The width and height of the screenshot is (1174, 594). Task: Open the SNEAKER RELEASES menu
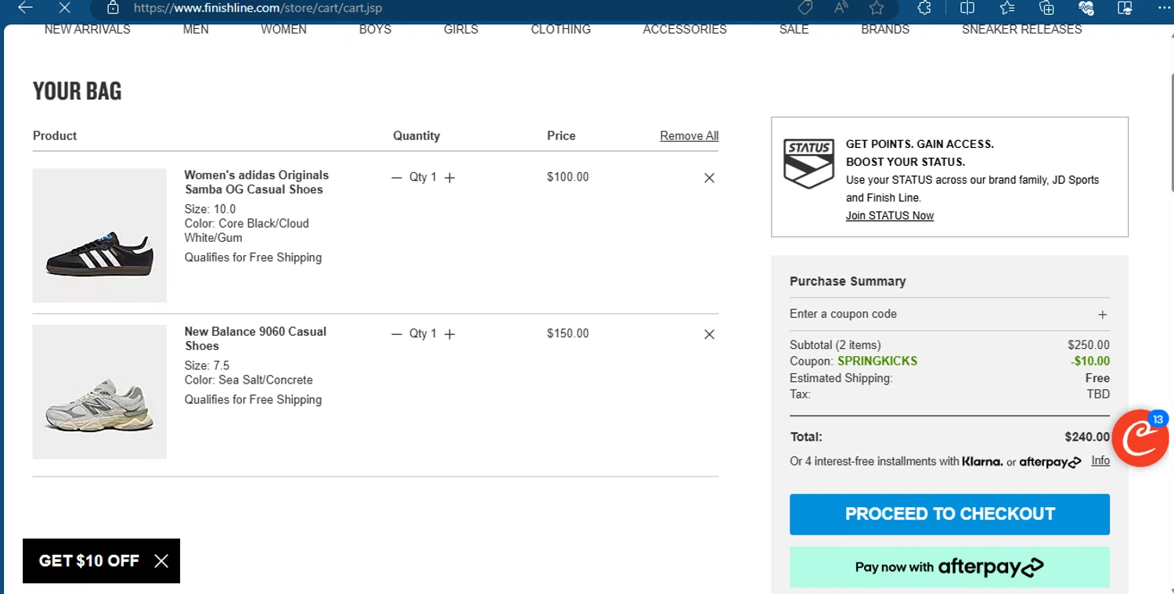click(1021, 30)
